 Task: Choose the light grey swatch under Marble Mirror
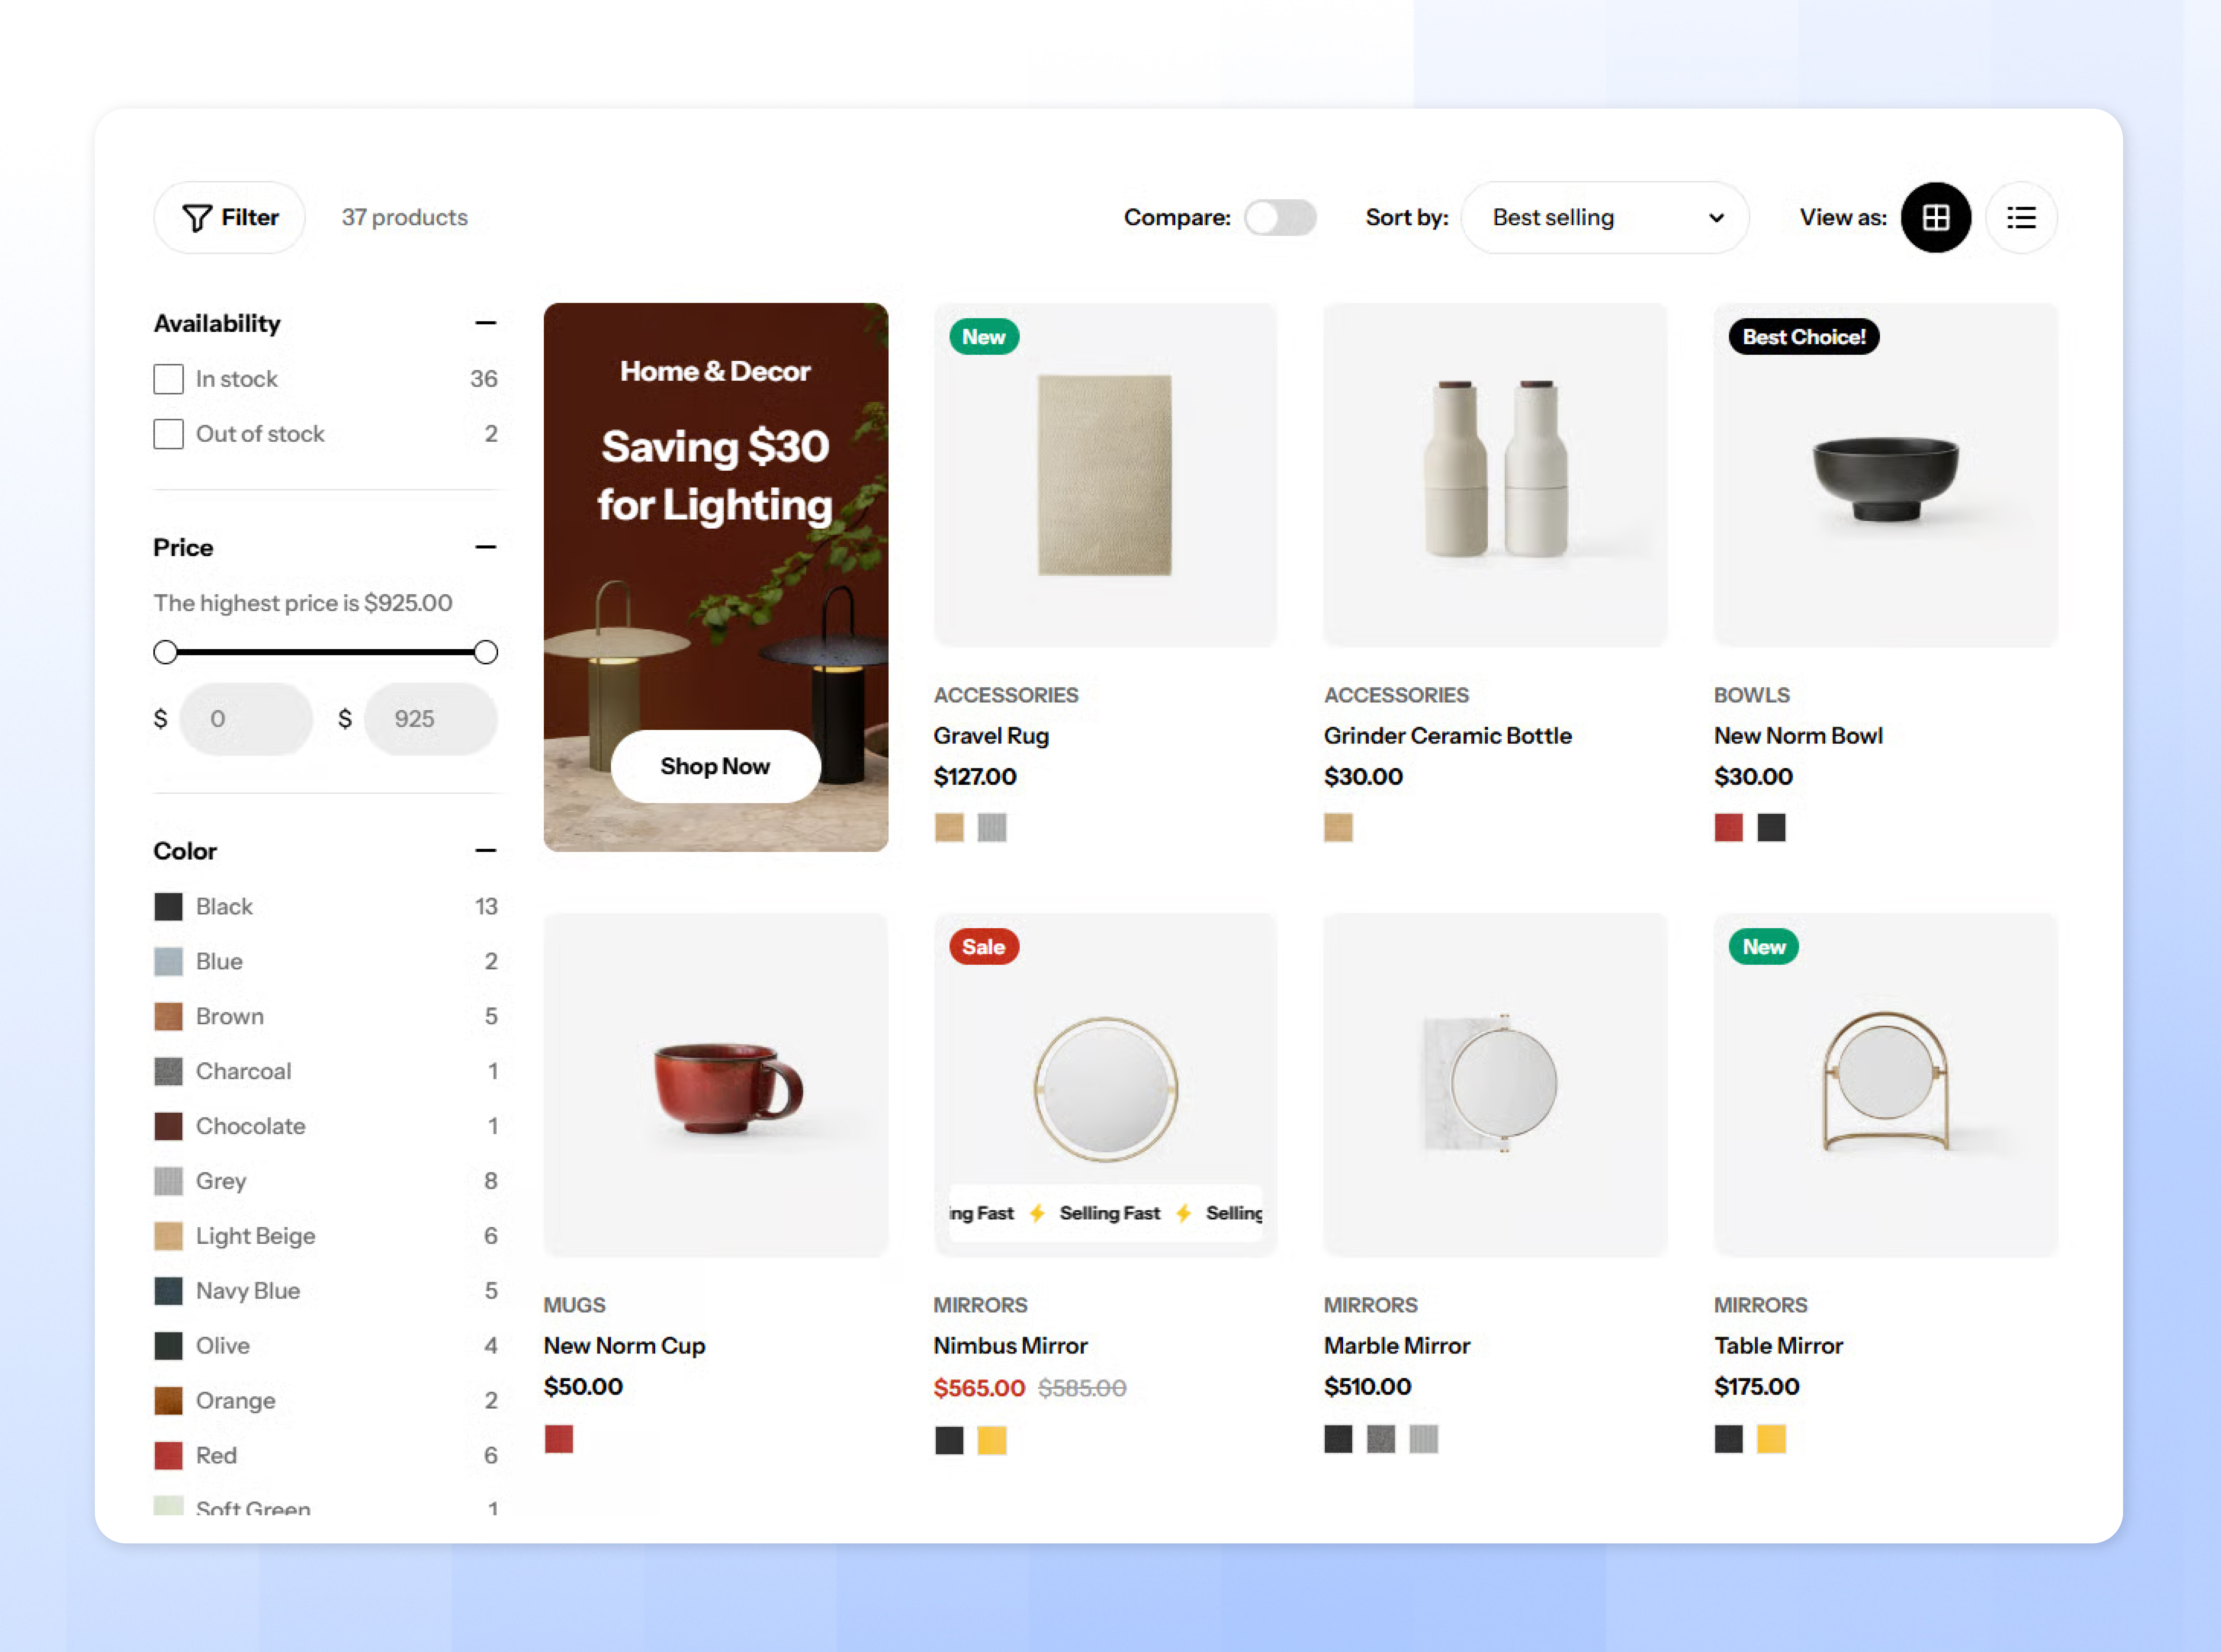(1424, 1439)
